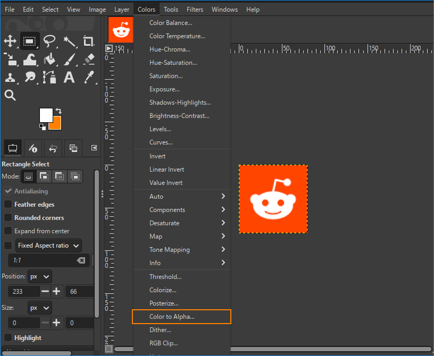Enable Expand from center
The height and width of the screenshot is (356, 434).
8,231
